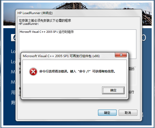Click the HP LoadRunner (未响应) title bar
Image resolution: width=155 pixels, height=128 pixels.
pos(79,13)
